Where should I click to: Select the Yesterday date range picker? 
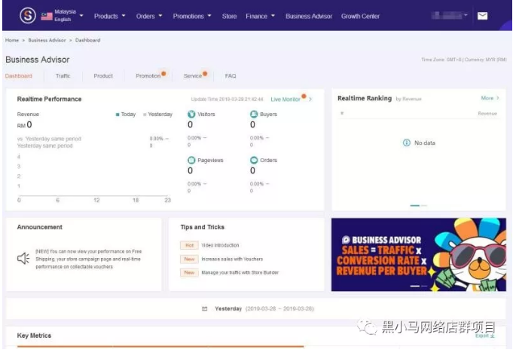258,308
